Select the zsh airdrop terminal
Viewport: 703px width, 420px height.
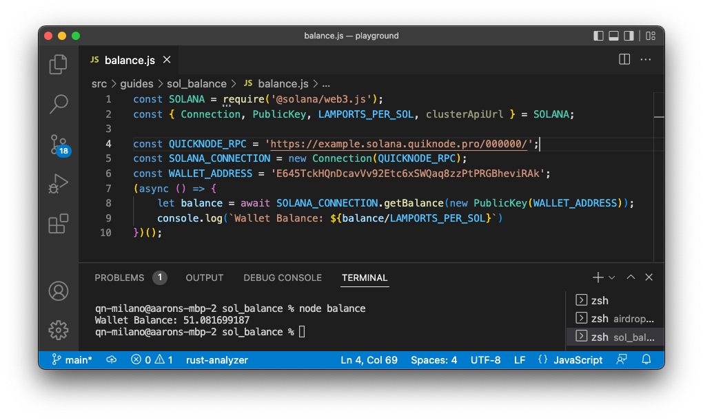615,319
